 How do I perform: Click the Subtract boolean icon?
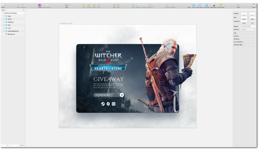click(x=138, y=5)
